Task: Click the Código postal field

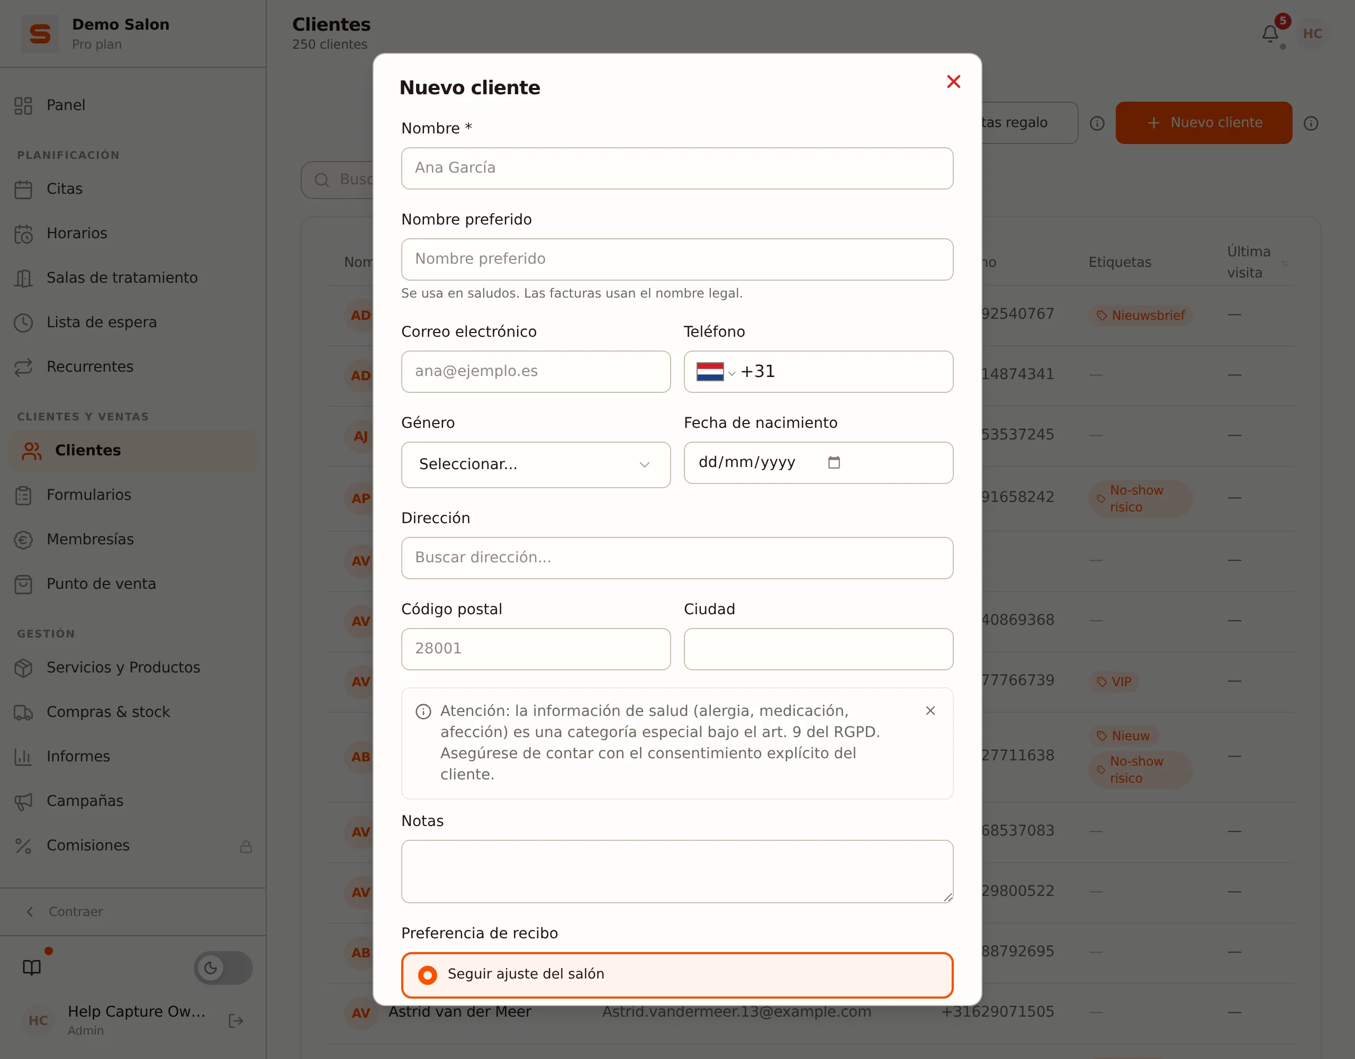Action: pos(536,649)
